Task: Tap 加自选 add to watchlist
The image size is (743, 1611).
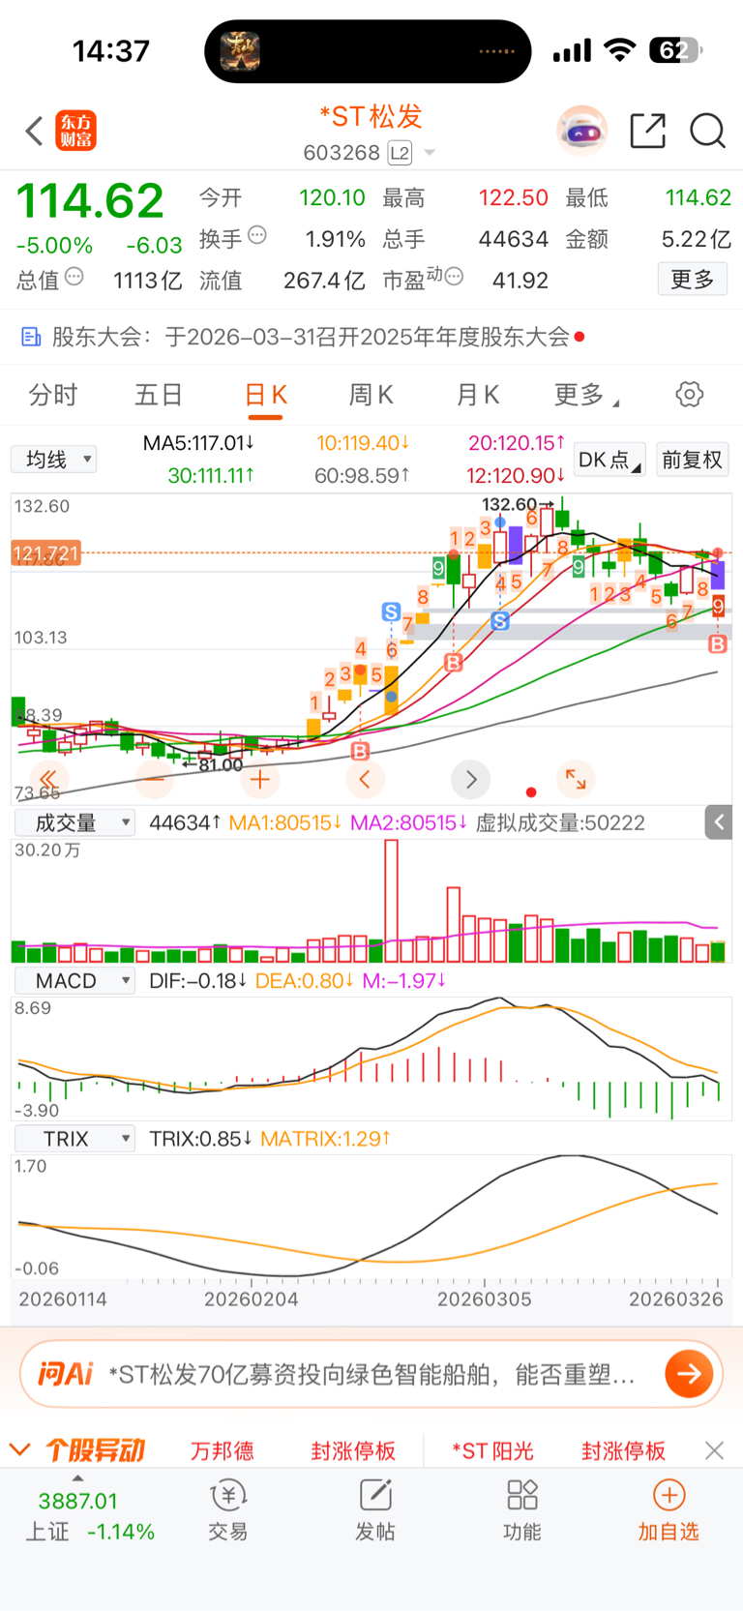Action: (669, 1509)
